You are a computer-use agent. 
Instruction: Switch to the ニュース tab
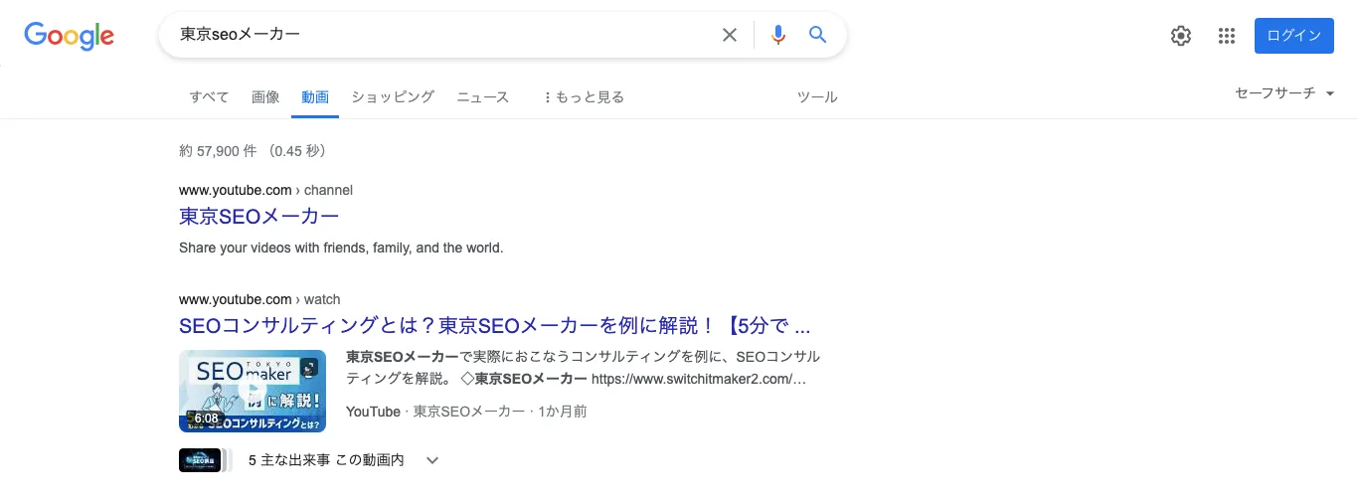coord(483,96)
